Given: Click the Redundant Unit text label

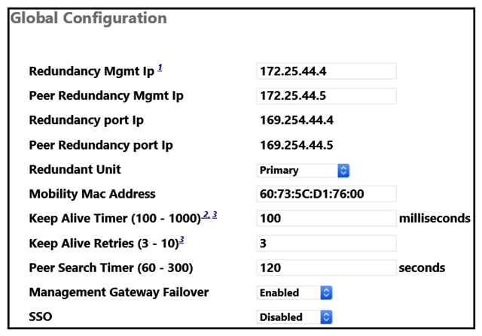Looking at the screenshot, I should click(75, 169).
